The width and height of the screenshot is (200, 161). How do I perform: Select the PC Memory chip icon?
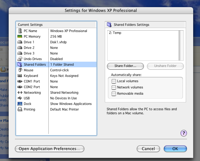tap(20, 36)
